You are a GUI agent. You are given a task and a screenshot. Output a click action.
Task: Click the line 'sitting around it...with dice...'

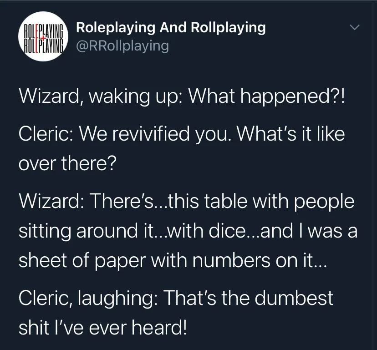(x=188, y=231)
